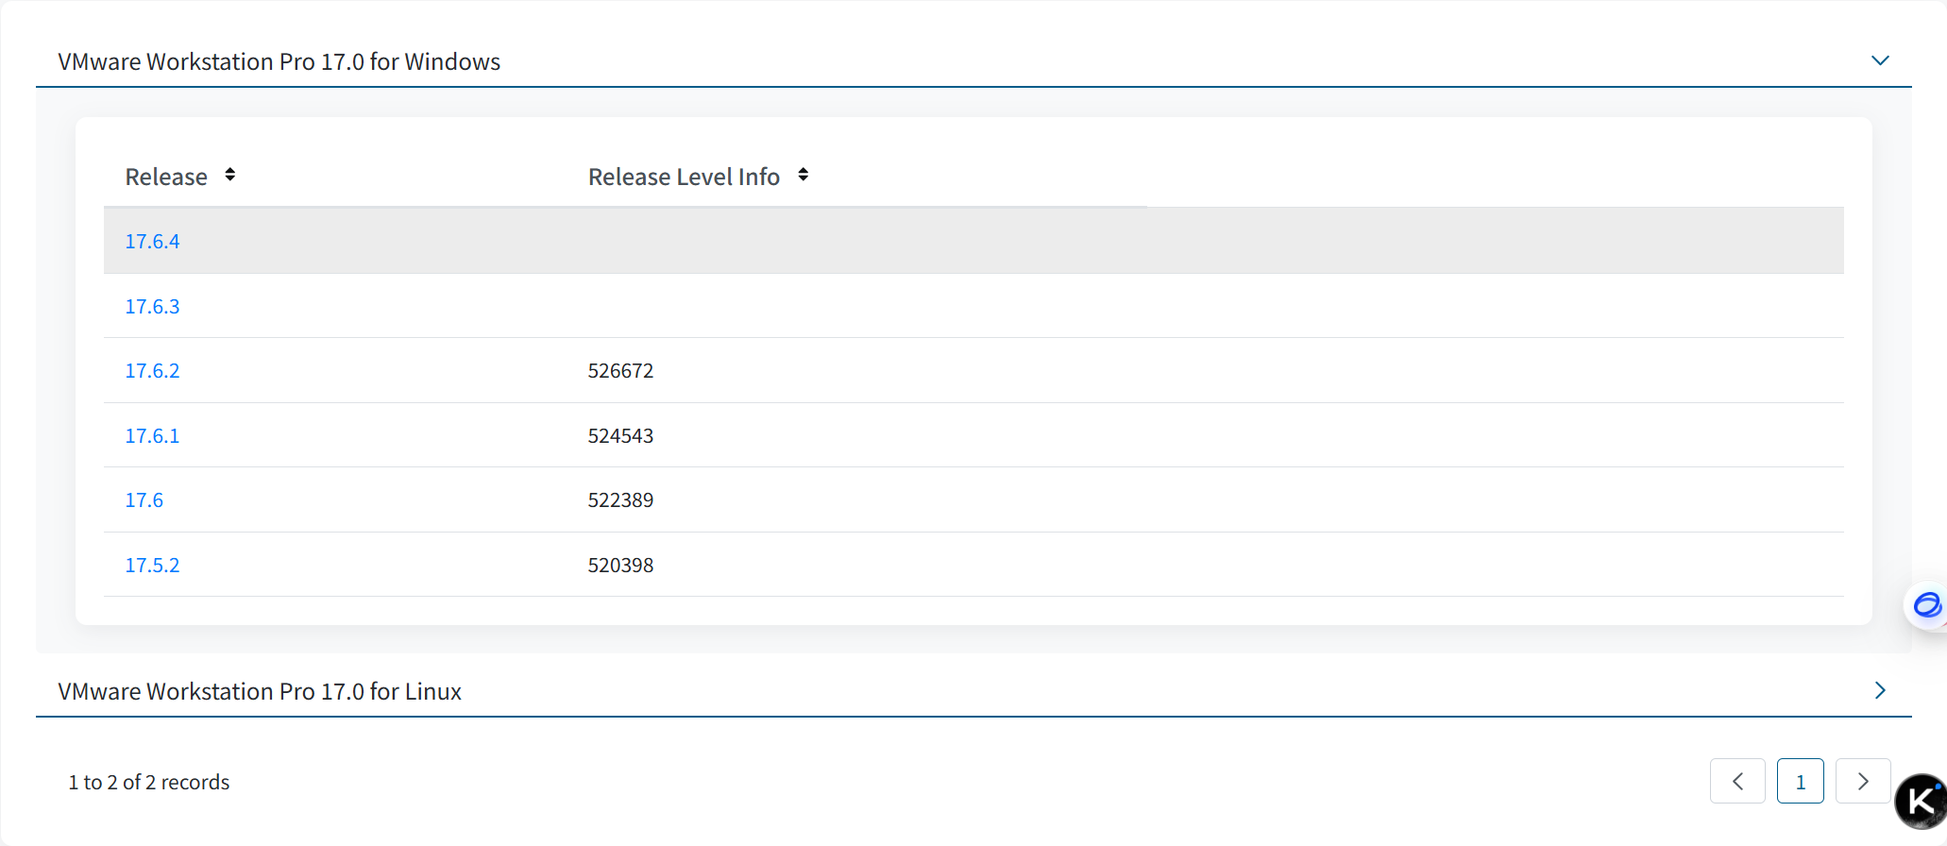Click build number 526672 cell

pyautogui.click(x=620, y=371)
